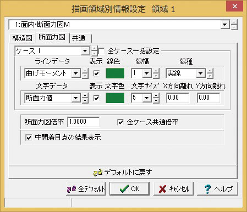This screenshot has width=247, height=212.
Task: Toggle 全ケース一括設定 checkbox
Action: click(x=101, y=51)
